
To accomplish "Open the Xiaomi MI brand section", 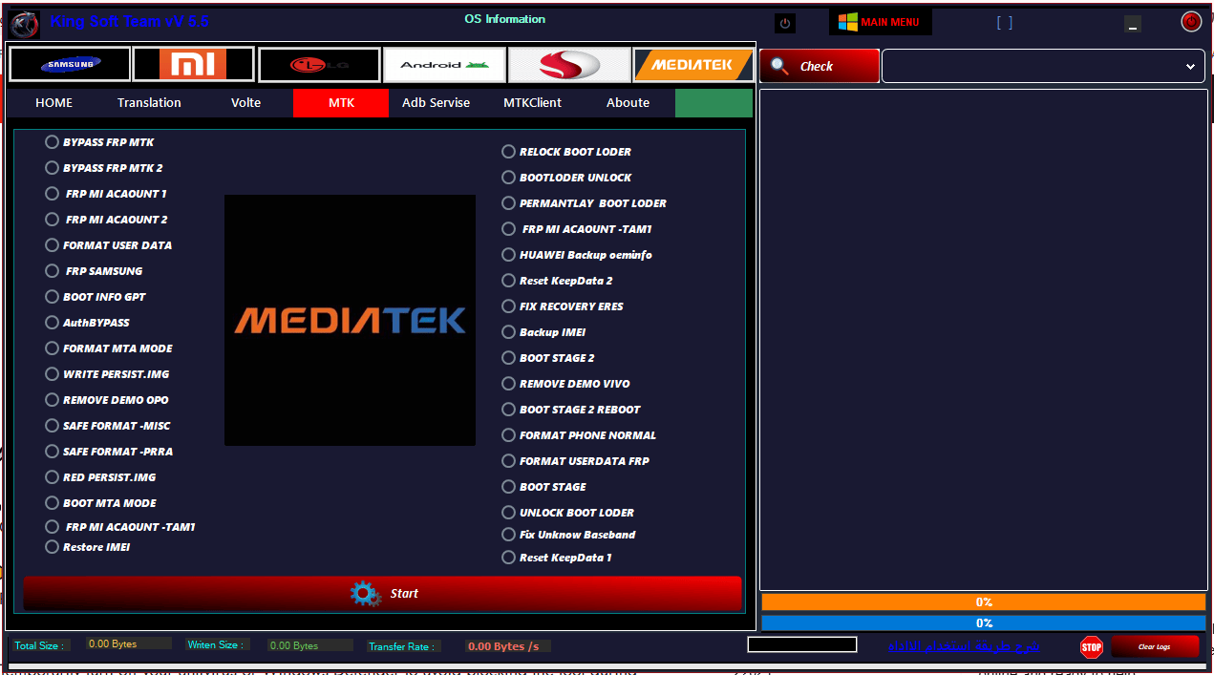I will point(194,65).
